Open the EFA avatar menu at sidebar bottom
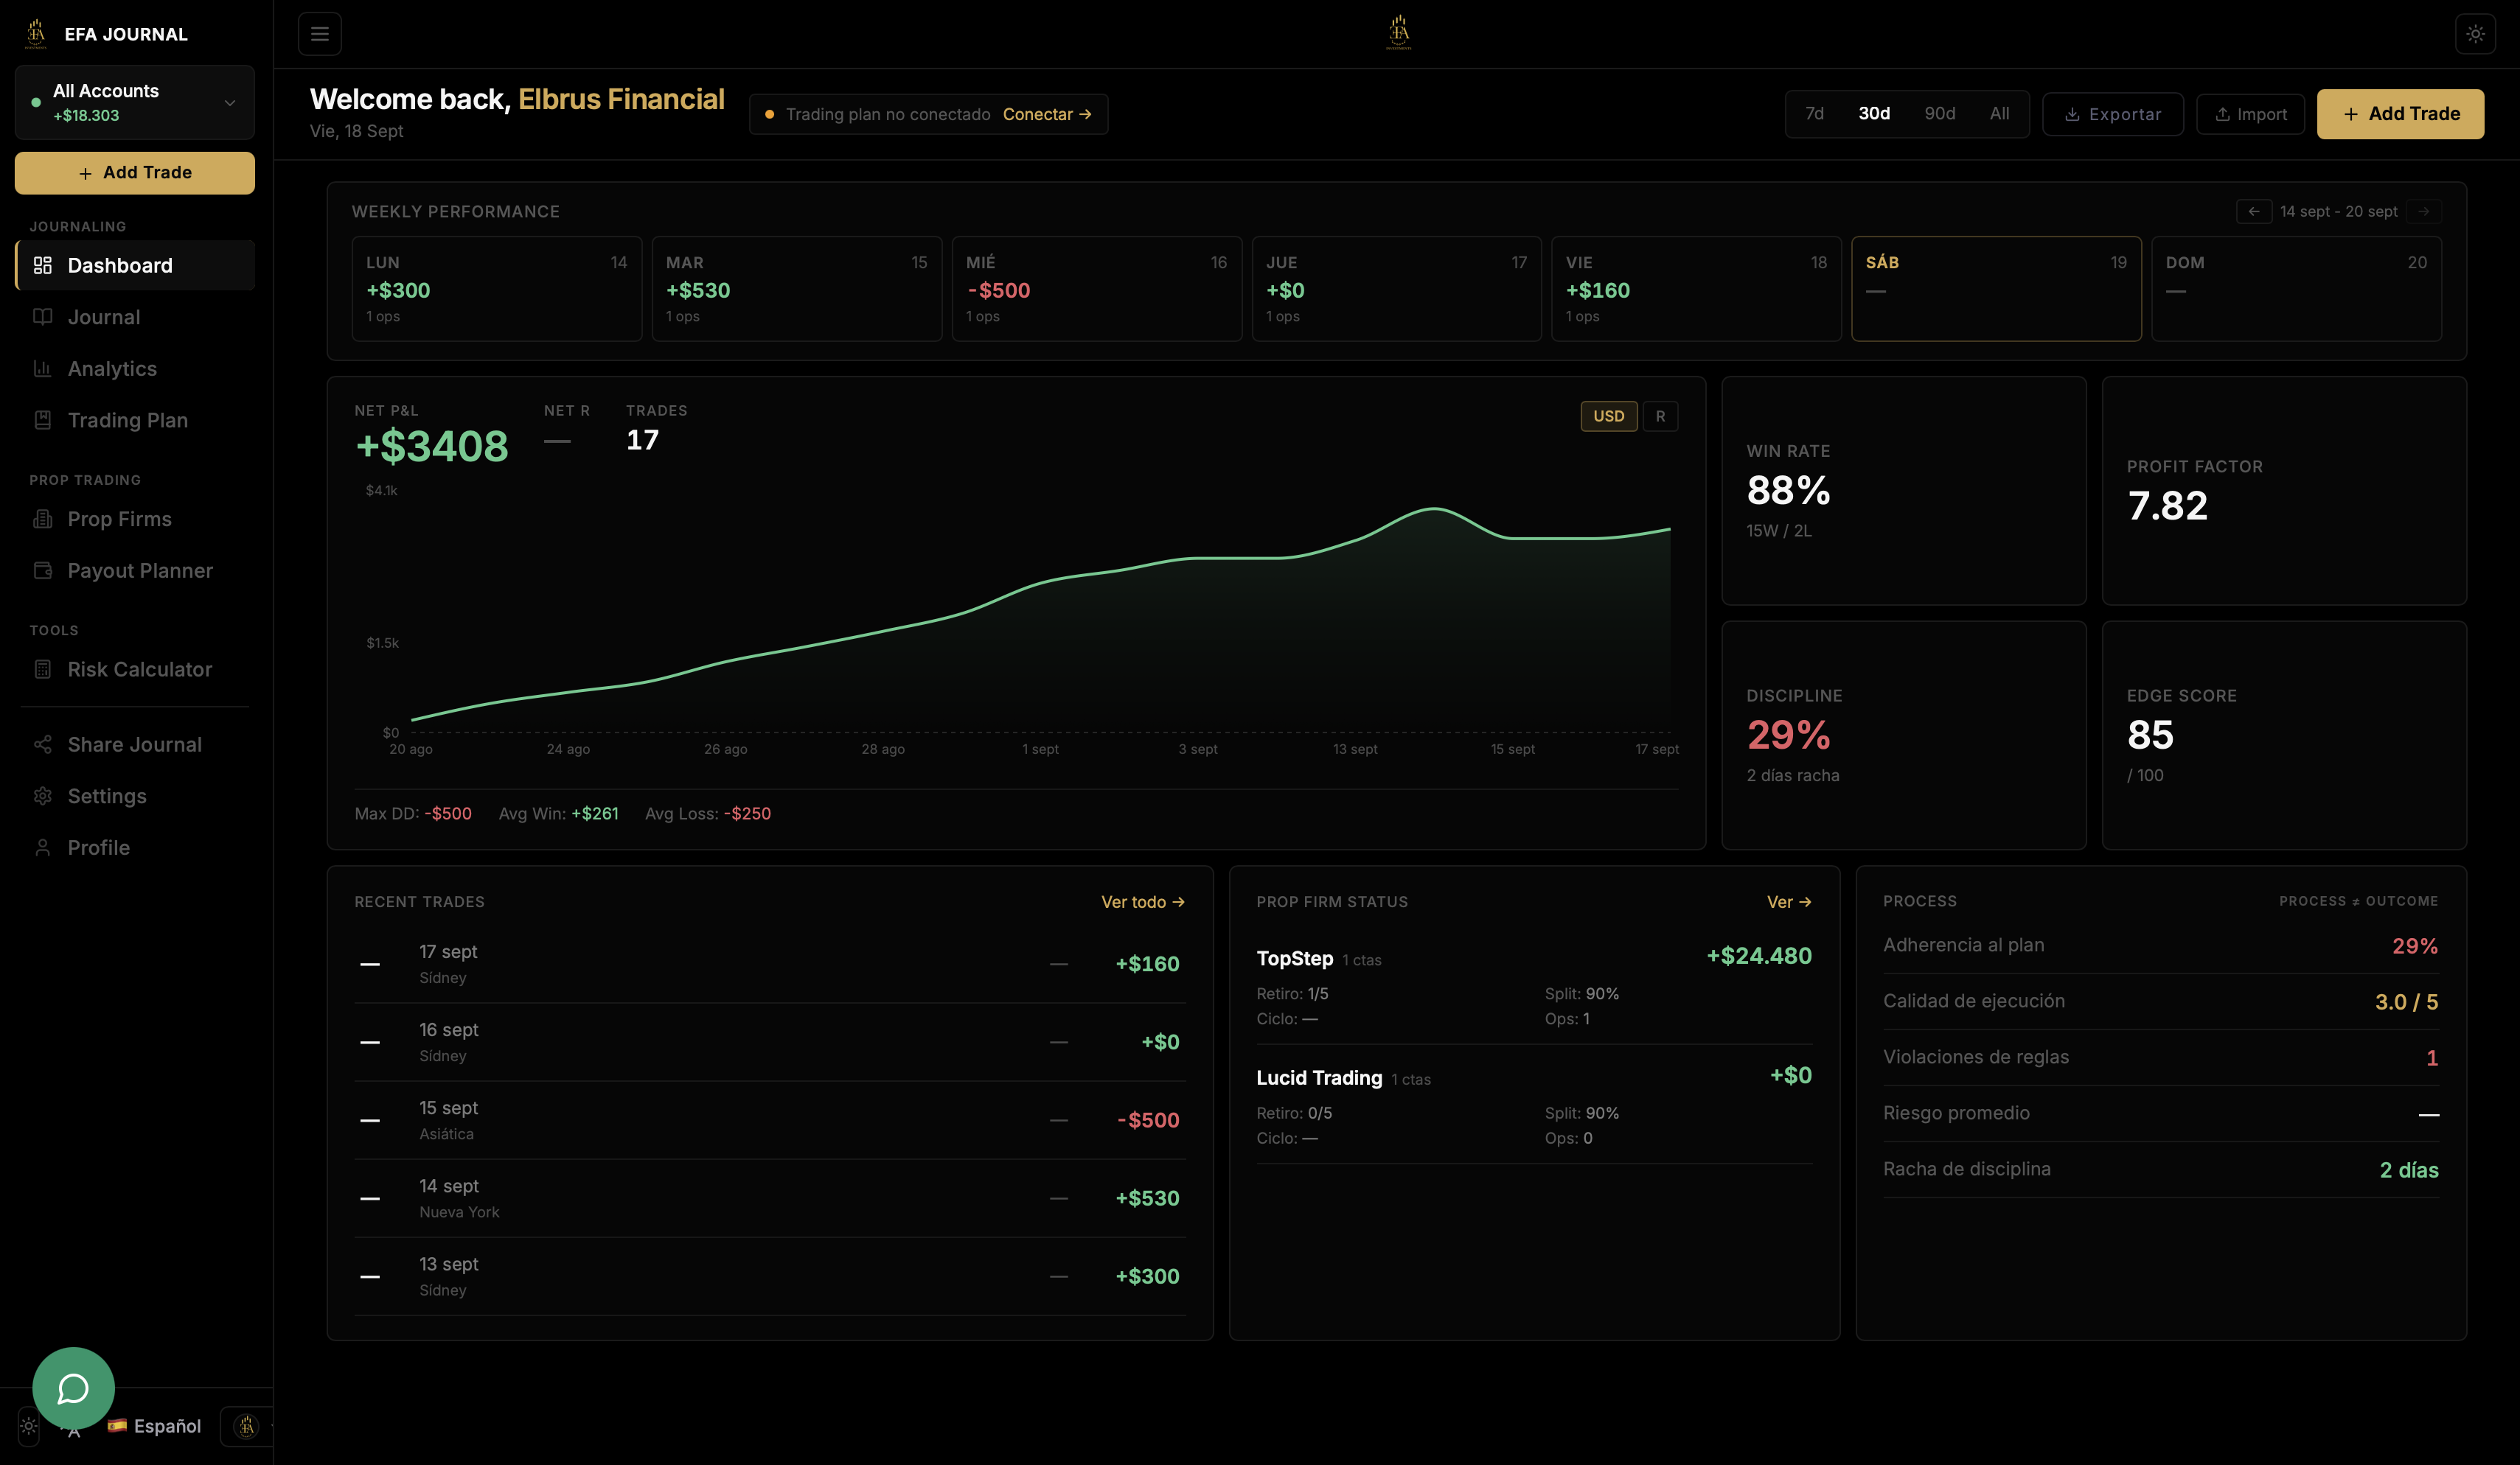 (246, 1426)
